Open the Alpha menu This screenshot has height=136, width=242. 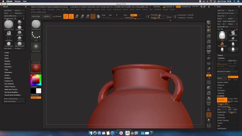33,9
